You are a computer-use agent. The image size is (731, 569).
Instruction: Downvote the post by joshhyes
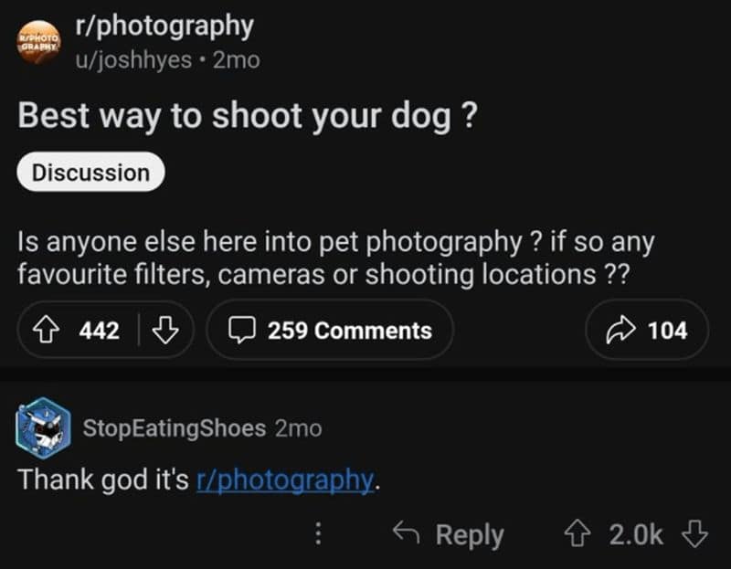[x=164, y=330]
